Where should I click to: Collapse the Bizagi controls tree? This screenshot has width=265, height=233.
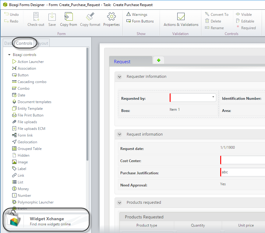click(9, 55)
